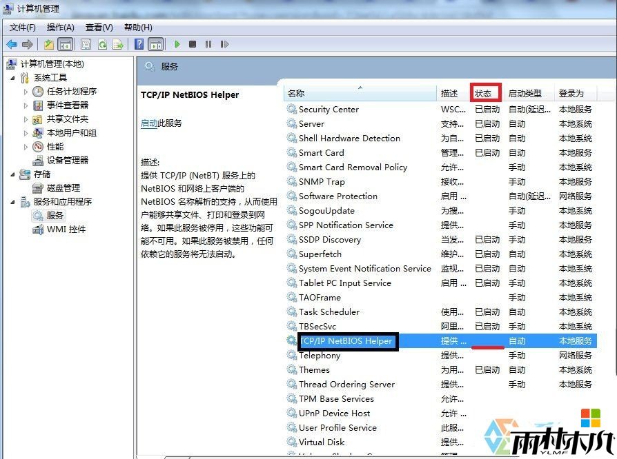Image resolution: width=617 pixels, height=459 pixels.
Task: Sort services by 状态 column header
Action: coord(483,93)
